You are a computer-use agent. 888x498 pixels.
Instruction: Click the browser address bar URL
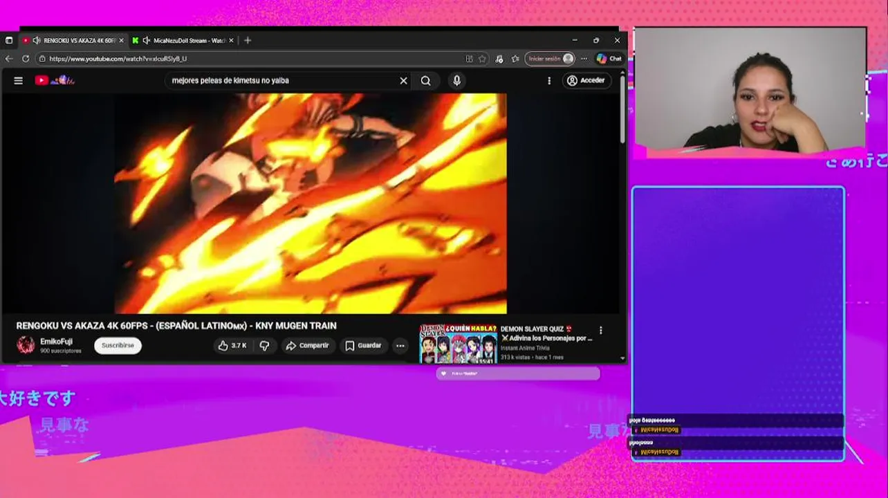pyautogui.click(x=118, y=59)
